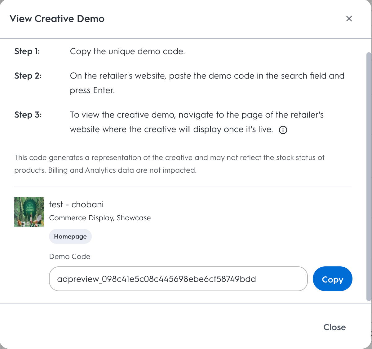Screen dimensions: 372x349
Task: Close the dialog with the X icon
Action: pyautogui.click(x=349, y=19)
